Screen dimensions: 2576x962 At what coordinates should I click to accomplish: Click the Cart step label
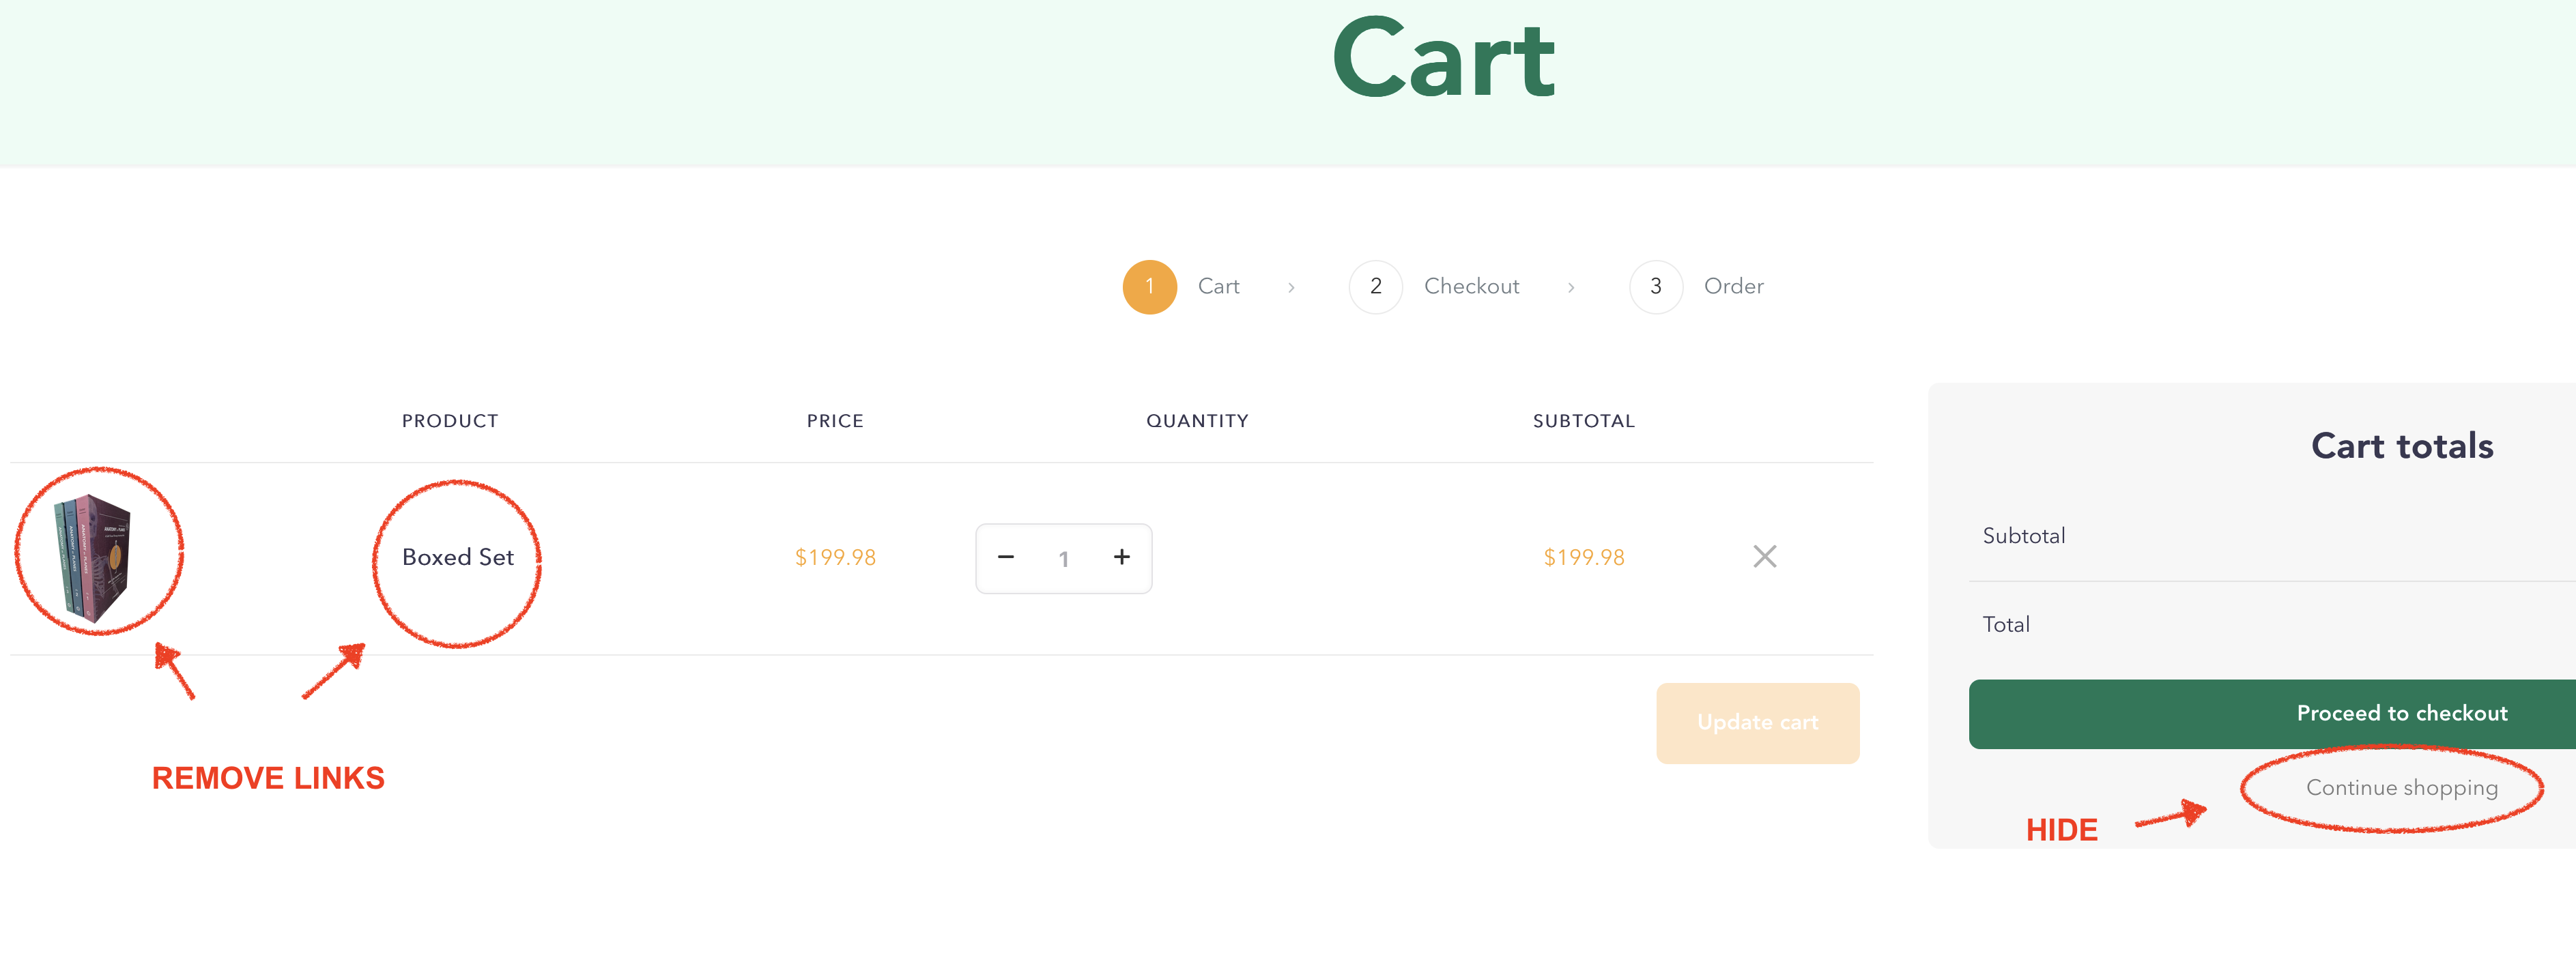(1218, 286)
